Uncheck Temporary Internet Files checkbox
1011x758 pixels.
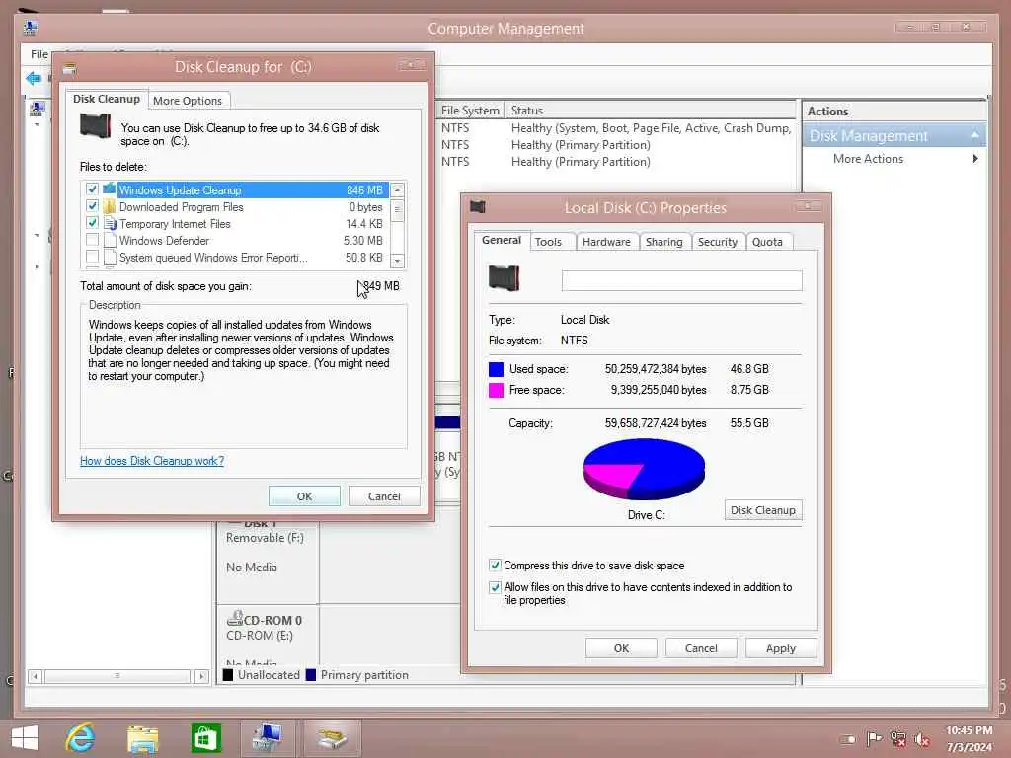coord(92,223)
